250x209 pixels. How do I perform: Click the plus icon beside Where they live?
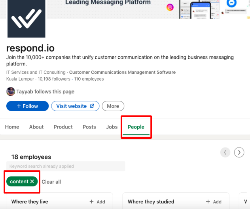(91, 201)
